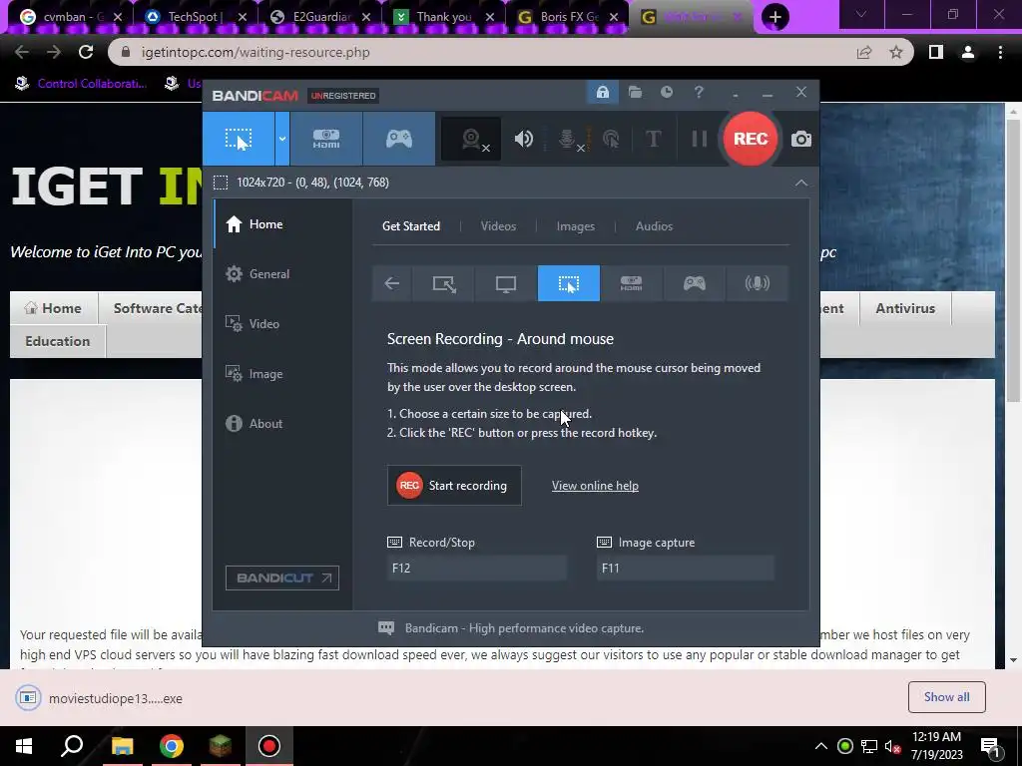Open Control Collaborati... bookmark
This screenshot has width=1022, height=766.
tap(82, 84)
